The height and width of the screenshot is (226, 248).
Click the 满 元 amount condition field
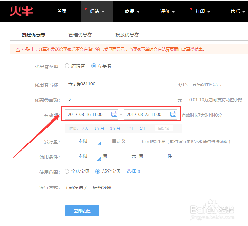pyautogui.click(x=119, y=156)
